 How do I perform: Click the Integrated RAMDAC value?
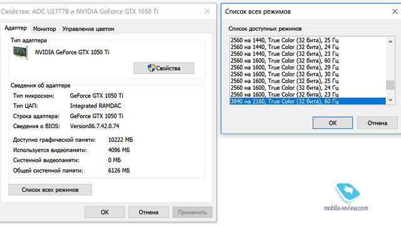[x=95, y=106]
